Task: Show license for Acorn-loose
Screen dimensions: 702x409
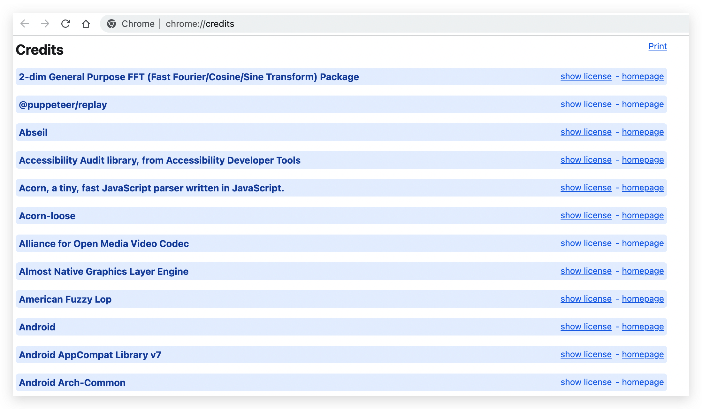Action: [x=586, y=215]
